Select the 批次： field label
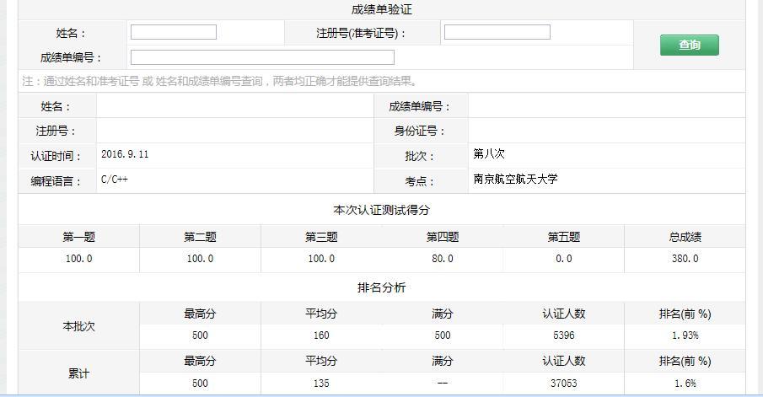 click(420, 156)
